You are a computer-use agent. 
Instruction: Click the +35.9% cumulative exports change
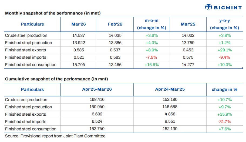[x=224, y=114]
